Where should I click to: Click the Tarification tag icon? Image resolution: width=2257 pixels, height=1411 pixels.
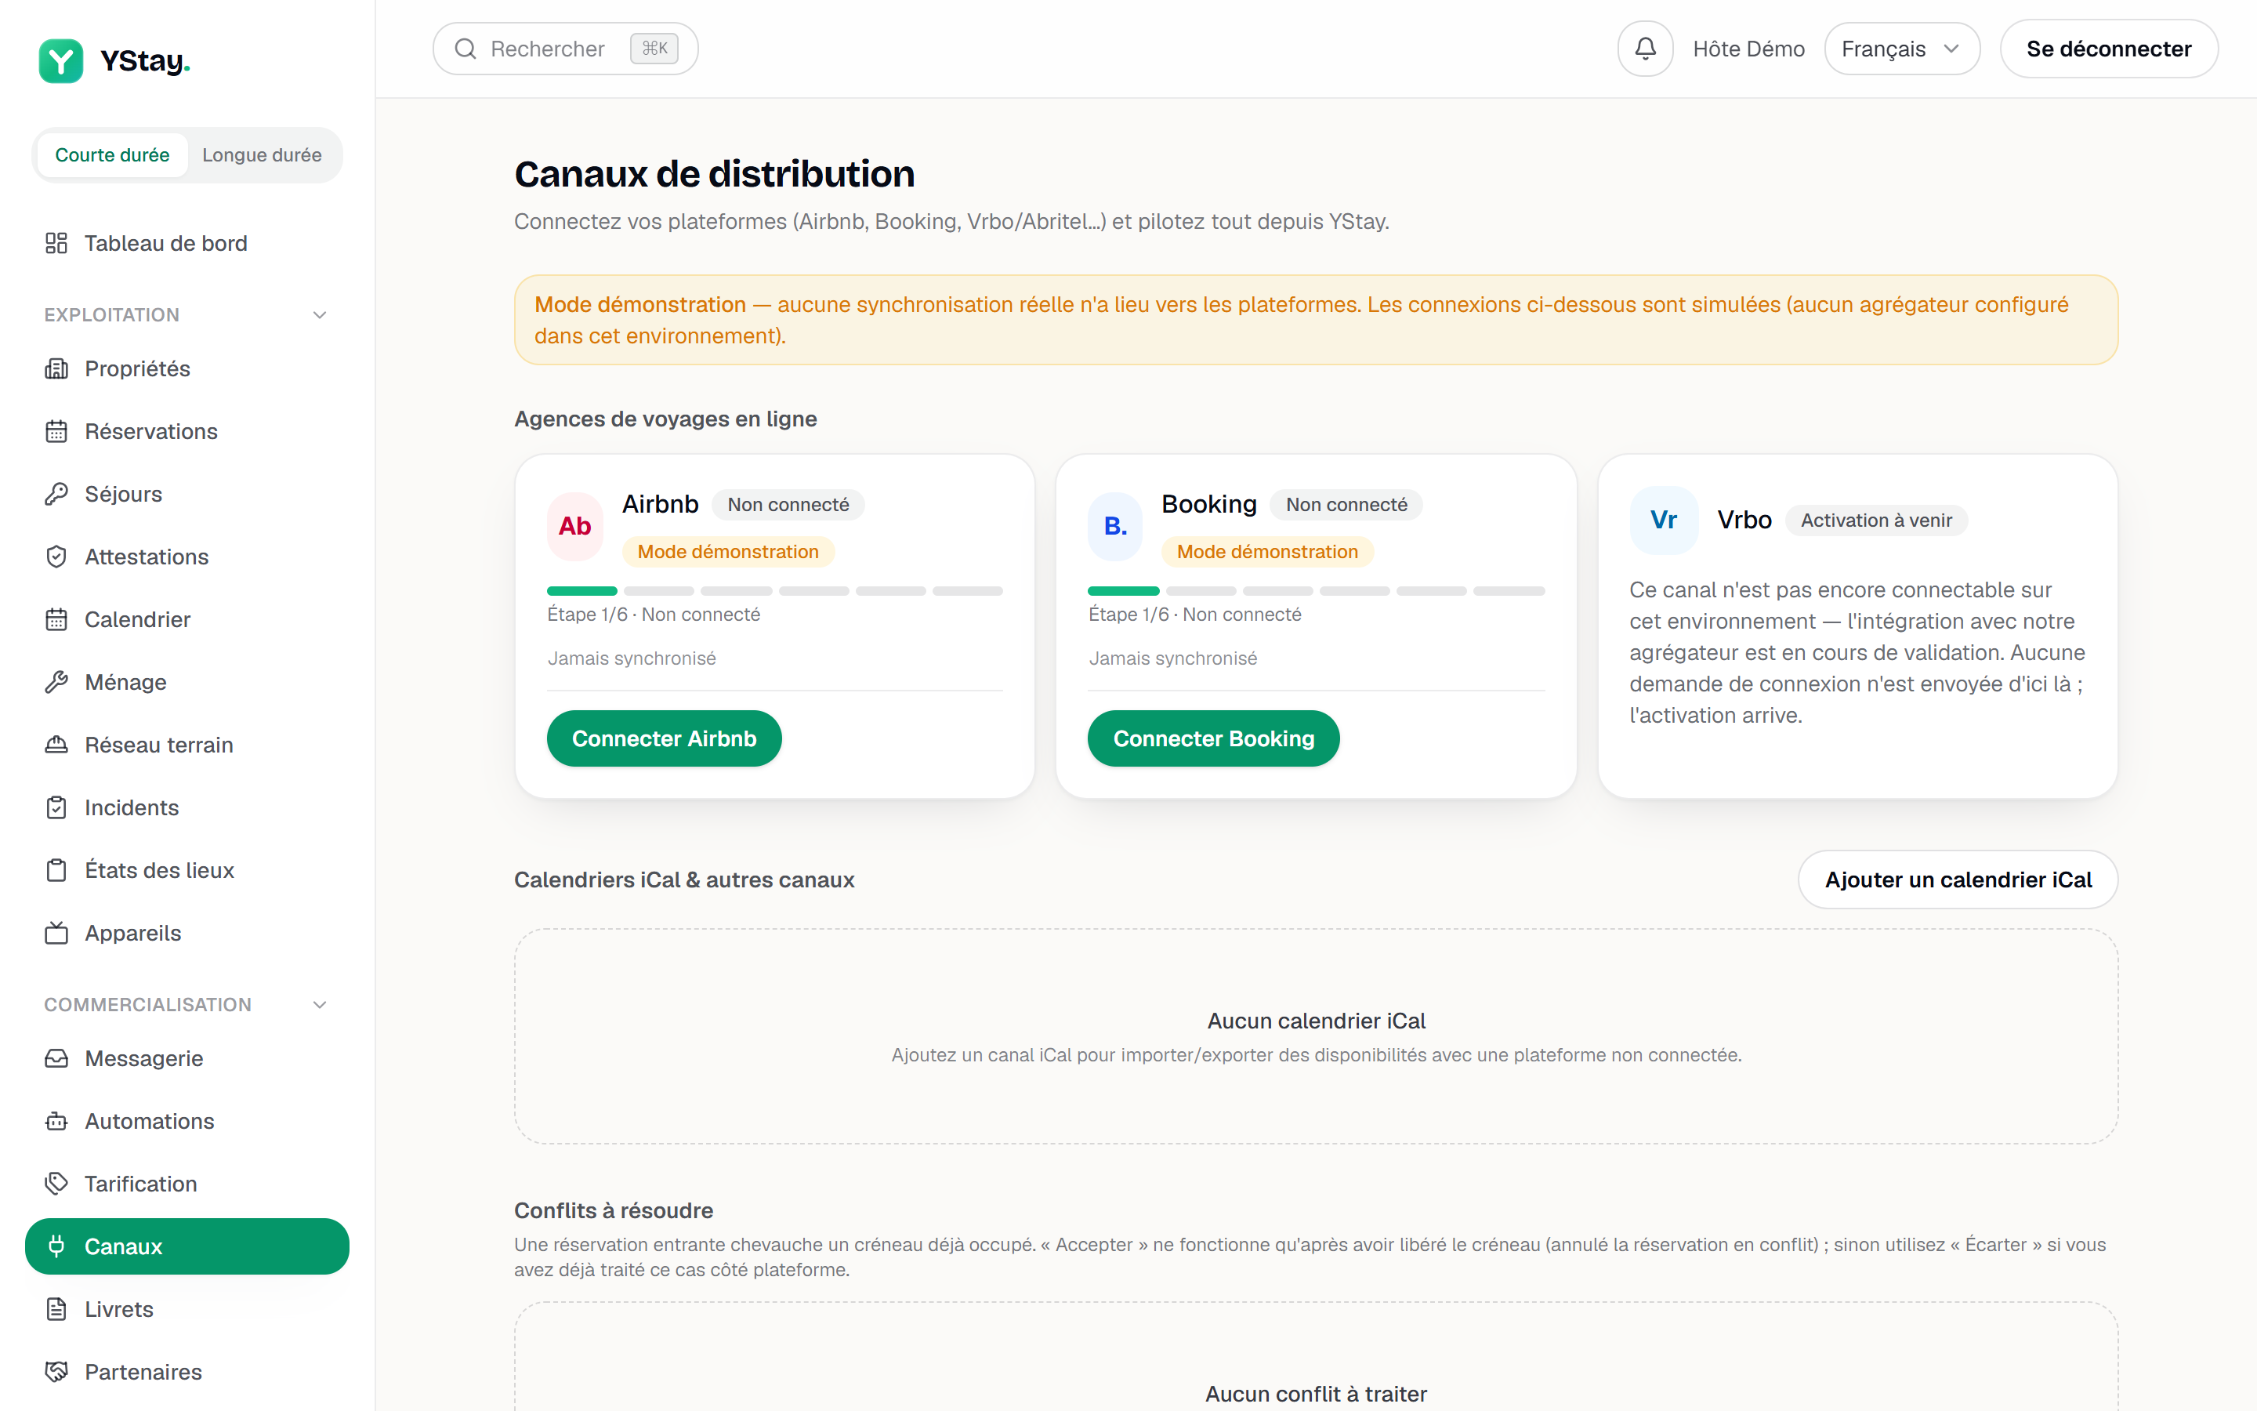pyautogui.click(x=56, y=1182)
